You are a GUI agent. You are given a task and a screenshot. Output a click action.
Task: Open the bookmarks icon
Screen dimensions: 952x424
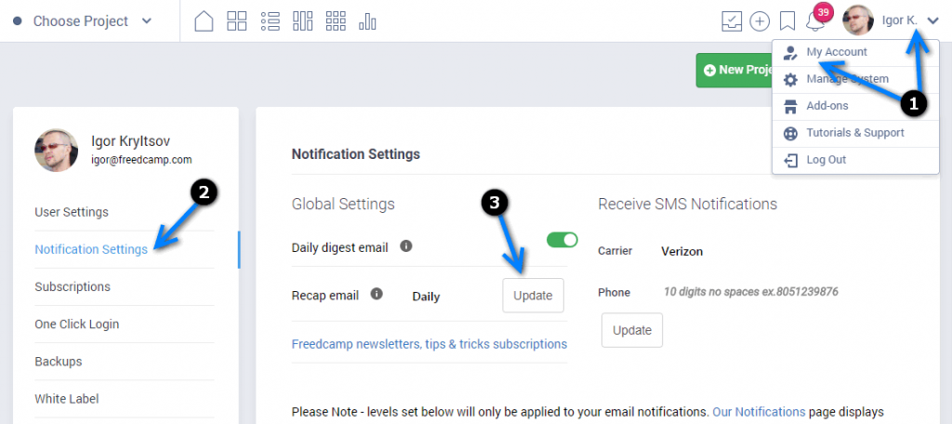(787, 22)
